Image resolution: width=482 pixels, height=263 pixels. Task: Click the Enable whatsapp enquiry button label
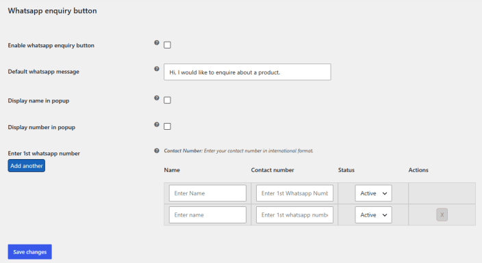(51, 45)
